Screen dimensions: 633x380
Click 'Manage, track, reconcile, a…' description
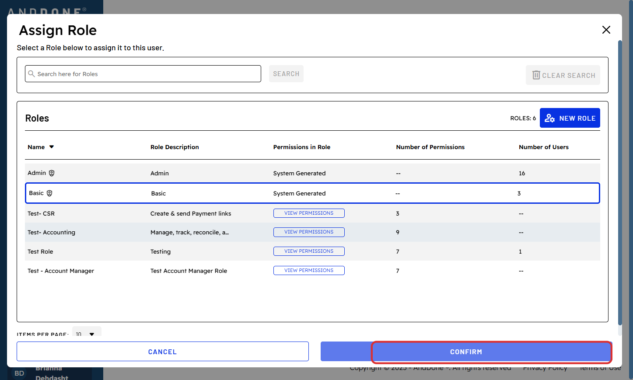pyautogui.click(x=189, y=232)
